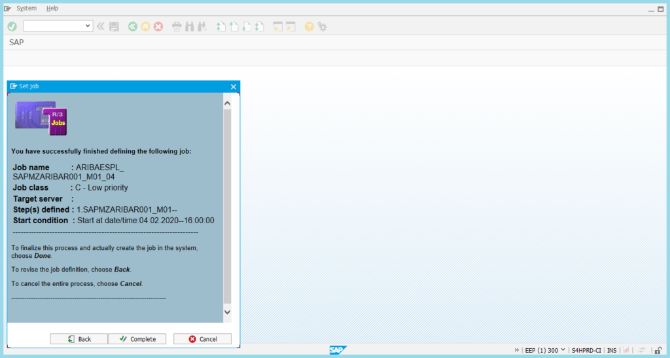Viewport: 670px width, 358px height.
Task: Open the Help menu
Action: point(52,8)
